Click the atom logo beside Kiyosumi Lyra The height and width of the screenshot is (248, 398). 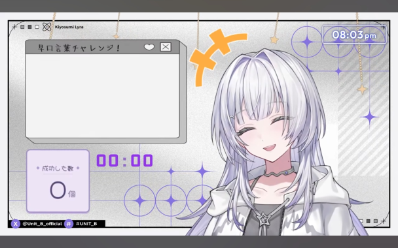coord(46,27)
